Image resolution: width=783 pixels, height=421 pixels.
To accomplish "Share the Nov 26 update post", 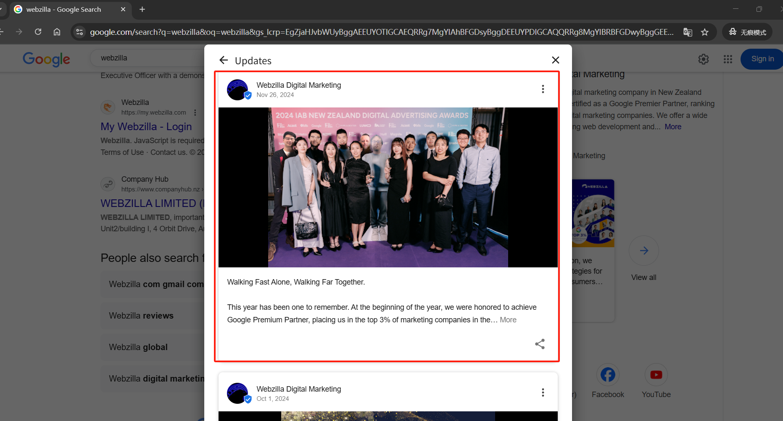I will pos(540,344).
